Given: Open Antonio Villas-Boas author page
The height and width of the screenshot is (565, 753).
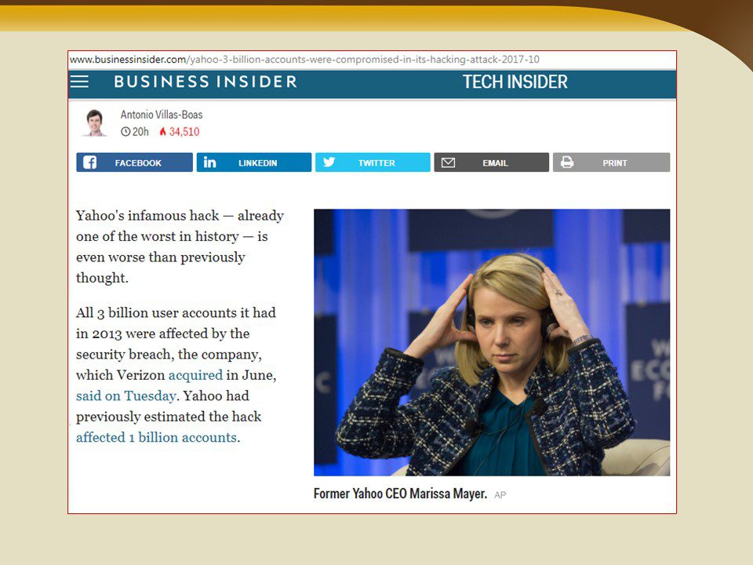Looking at the screenshot, I should (x=162, y=115).
